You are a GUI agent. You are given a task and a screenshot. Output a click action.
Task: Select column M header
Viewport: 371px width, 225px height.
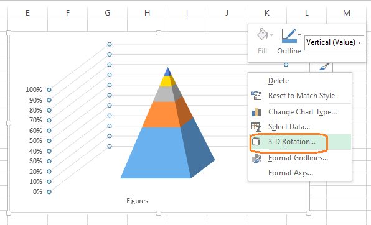click(347, 13)
